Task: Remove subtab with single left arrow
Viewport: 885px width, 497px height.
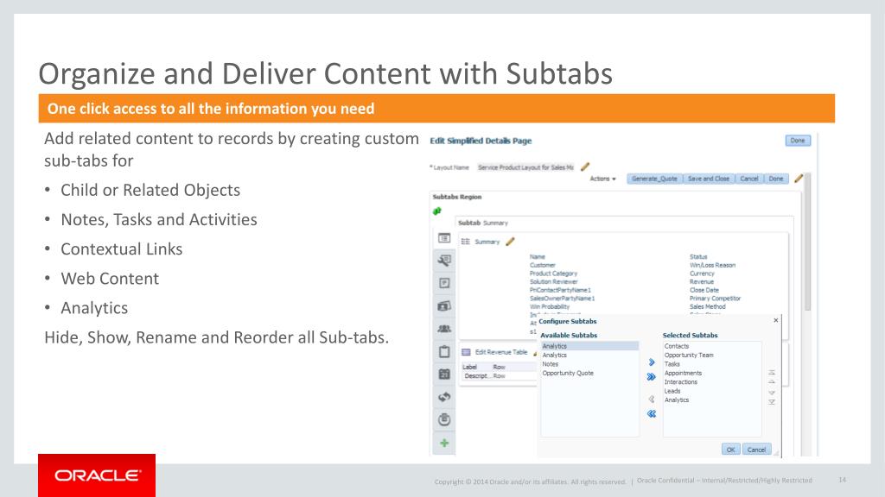Action: pyautogui.click(x=652, y=399)
